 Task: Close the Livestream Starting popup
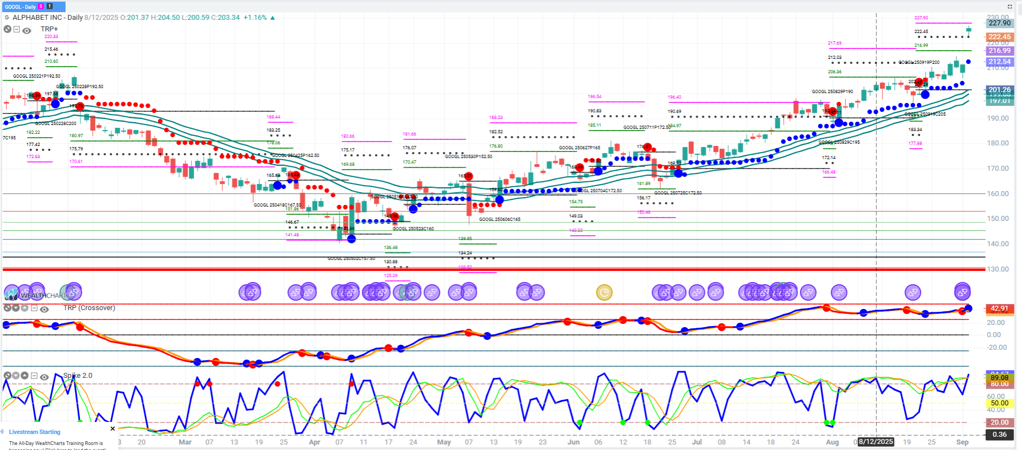click(x=113, y=429)
